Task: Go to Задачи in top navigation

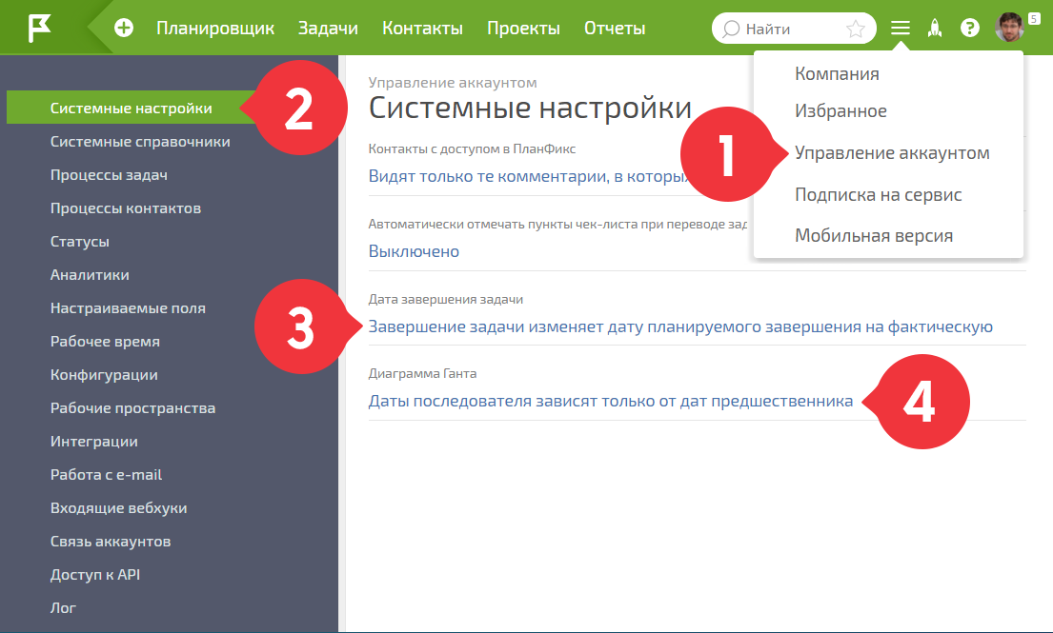Action: click(x=328, y=29)
